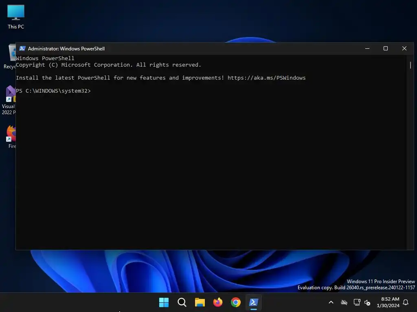The height and width of the screenshot is (312, 417).
Task: Open the notifications bell icon
Action: pyautogui.click(x=406, y=302)
